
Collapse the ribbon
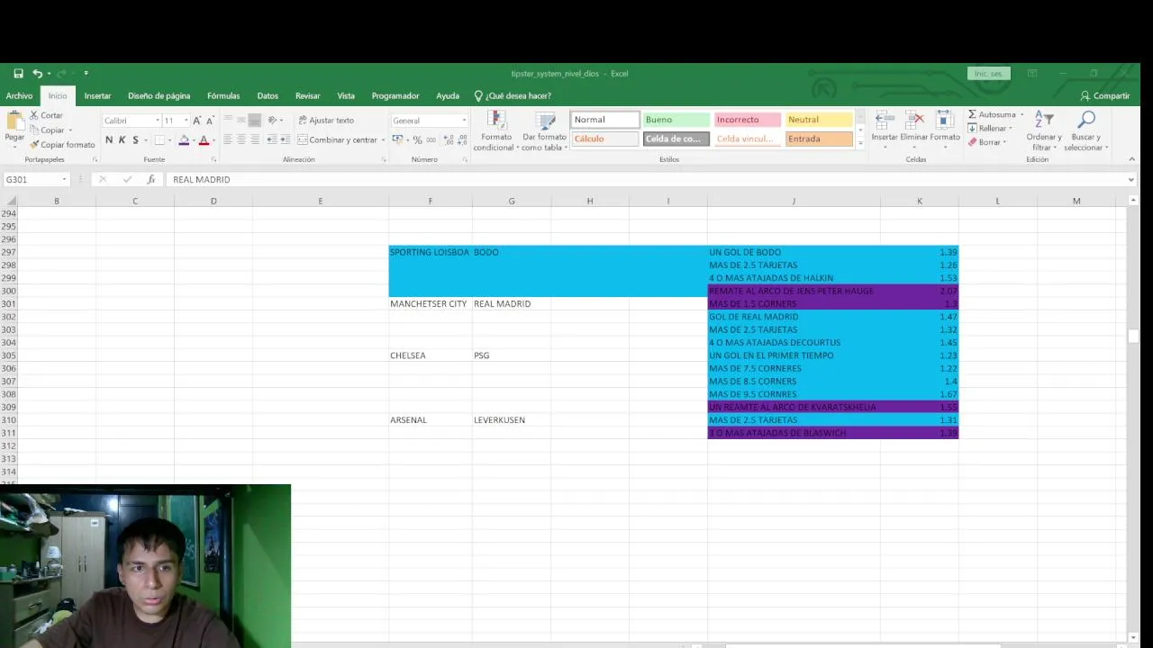click(x=1131, y=159)
